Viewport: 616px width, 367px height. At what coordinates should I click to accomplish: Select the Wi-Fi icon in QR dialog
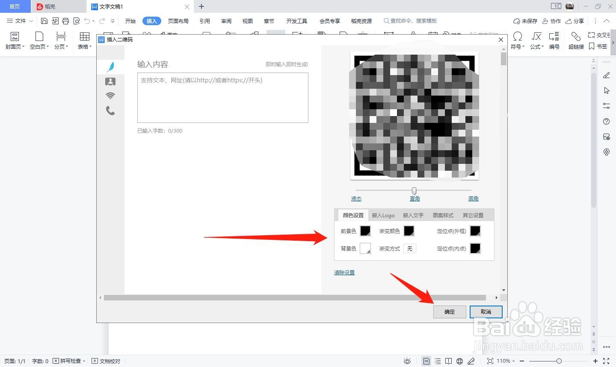click(x=110, y=96)
